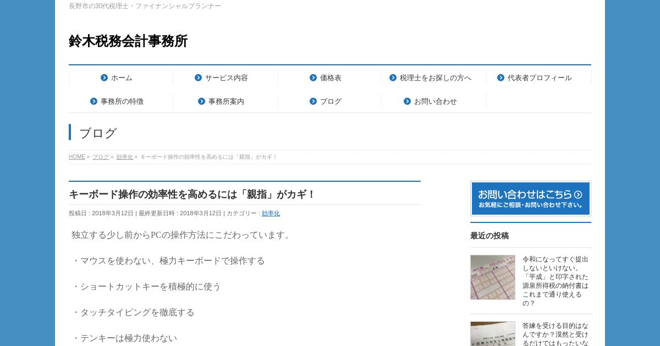Click the 効率化 breadcrumb link
The image size is (660, 346).
[124, 157]
